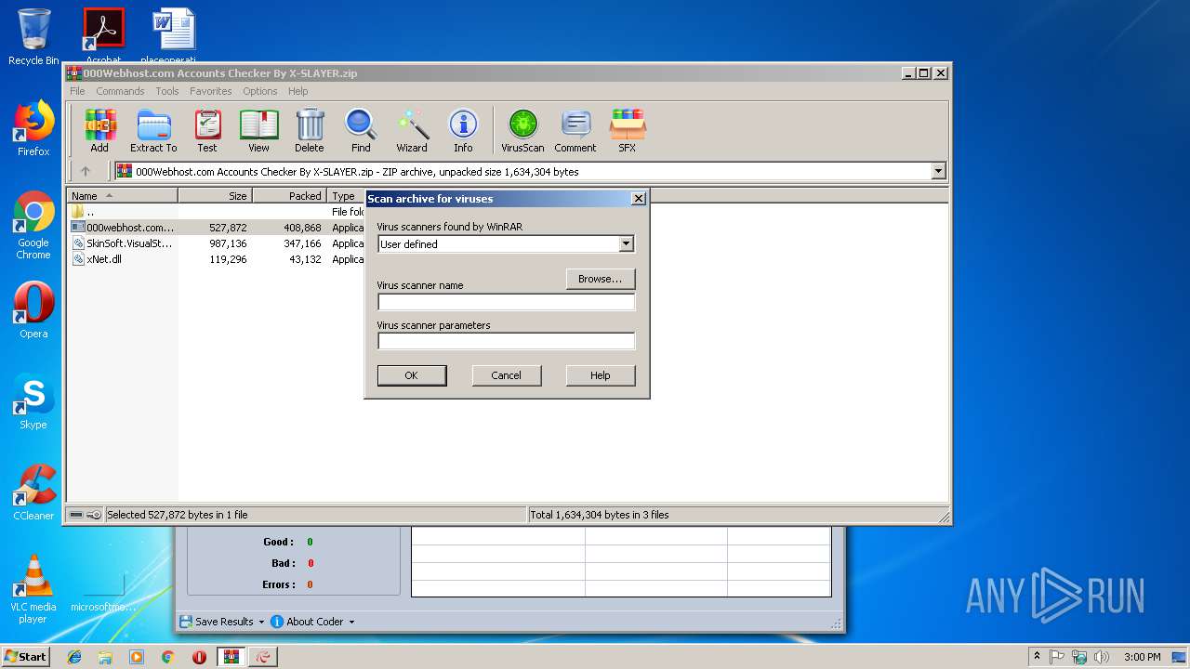
Task: Open the File menu
Action: tap(77, 91)
